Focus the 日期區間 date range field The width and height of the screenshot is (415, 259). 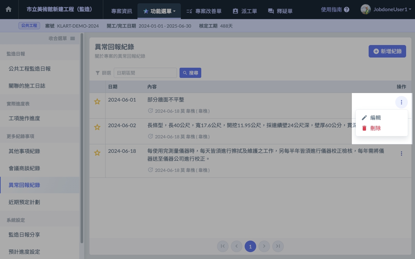145,73
